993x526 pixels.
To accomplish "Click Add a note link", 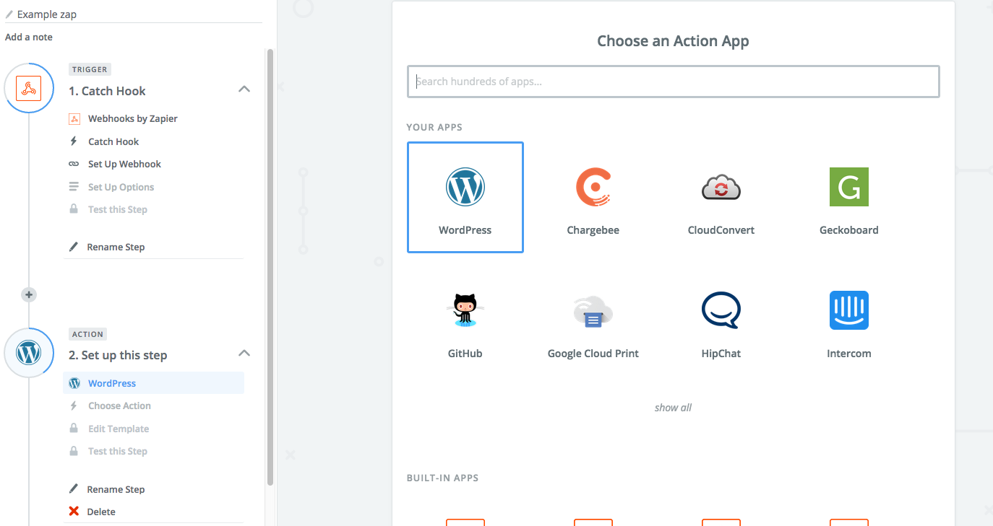I will pyautogui.click(x=29, y=37).
